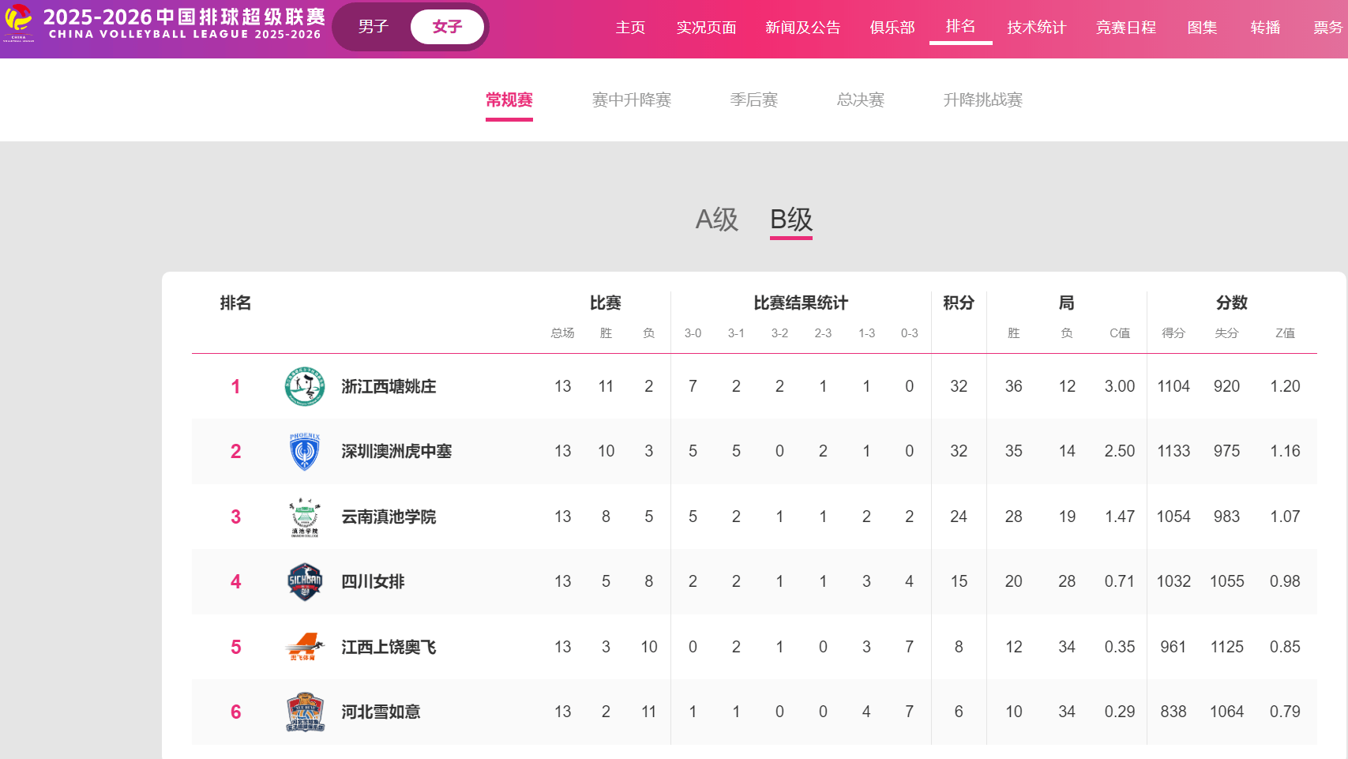Click the Sichuan women's volleyball logo

pyautogui.click(x=305, y=582)
